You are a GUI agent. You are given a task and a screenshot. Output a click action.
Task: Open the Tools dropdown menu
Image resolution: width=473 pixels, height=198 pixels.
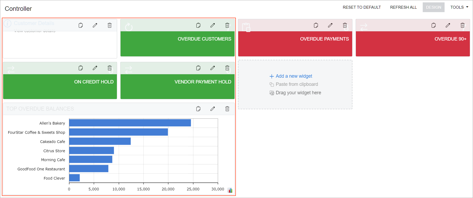pyautogui.click(x=459, y=7)
